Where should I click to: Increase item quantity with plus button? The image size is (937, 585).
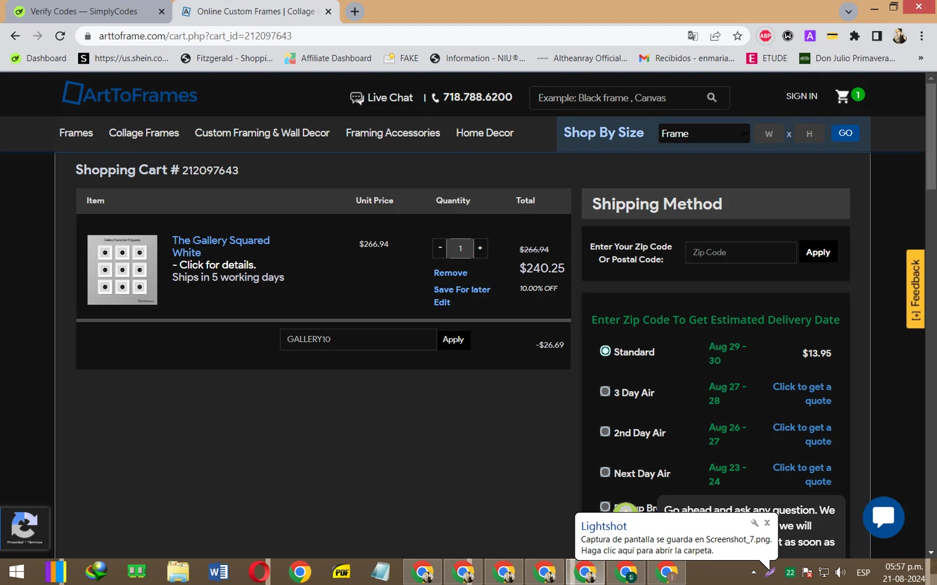[x=480, y=248]
